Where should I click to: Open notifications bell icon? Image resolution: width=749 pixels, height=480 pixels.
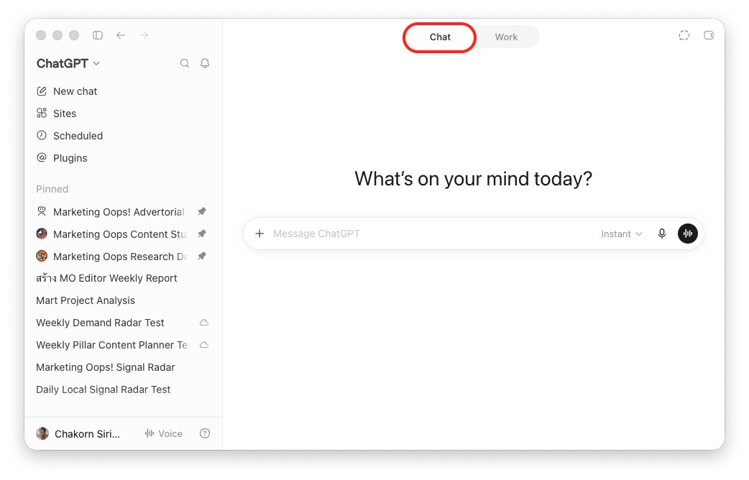pos(205,63)
